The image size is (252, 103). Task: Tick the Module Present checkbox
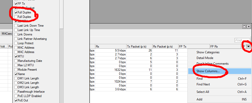(16, 70)
